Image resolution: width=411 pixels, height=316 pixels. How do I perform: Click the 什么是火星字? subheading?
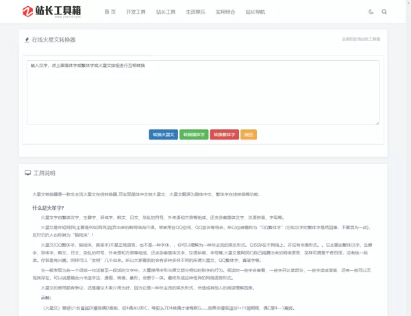click(48, 208)
